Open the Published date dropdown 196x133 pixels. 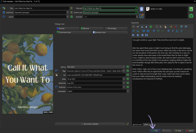tap(124, 83)
